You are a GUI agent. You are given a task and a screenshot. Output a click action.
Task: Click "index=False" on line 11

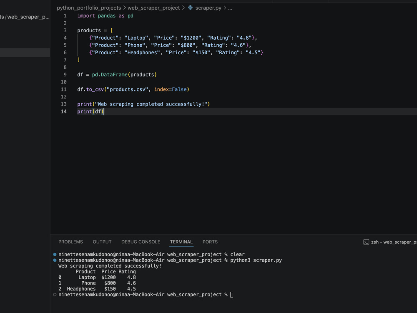pyautogui.click(x=171, y=89)
